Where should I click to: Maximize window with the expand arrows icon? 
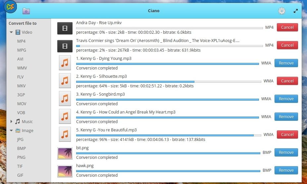pyautogui.click(x=296, y=11)
